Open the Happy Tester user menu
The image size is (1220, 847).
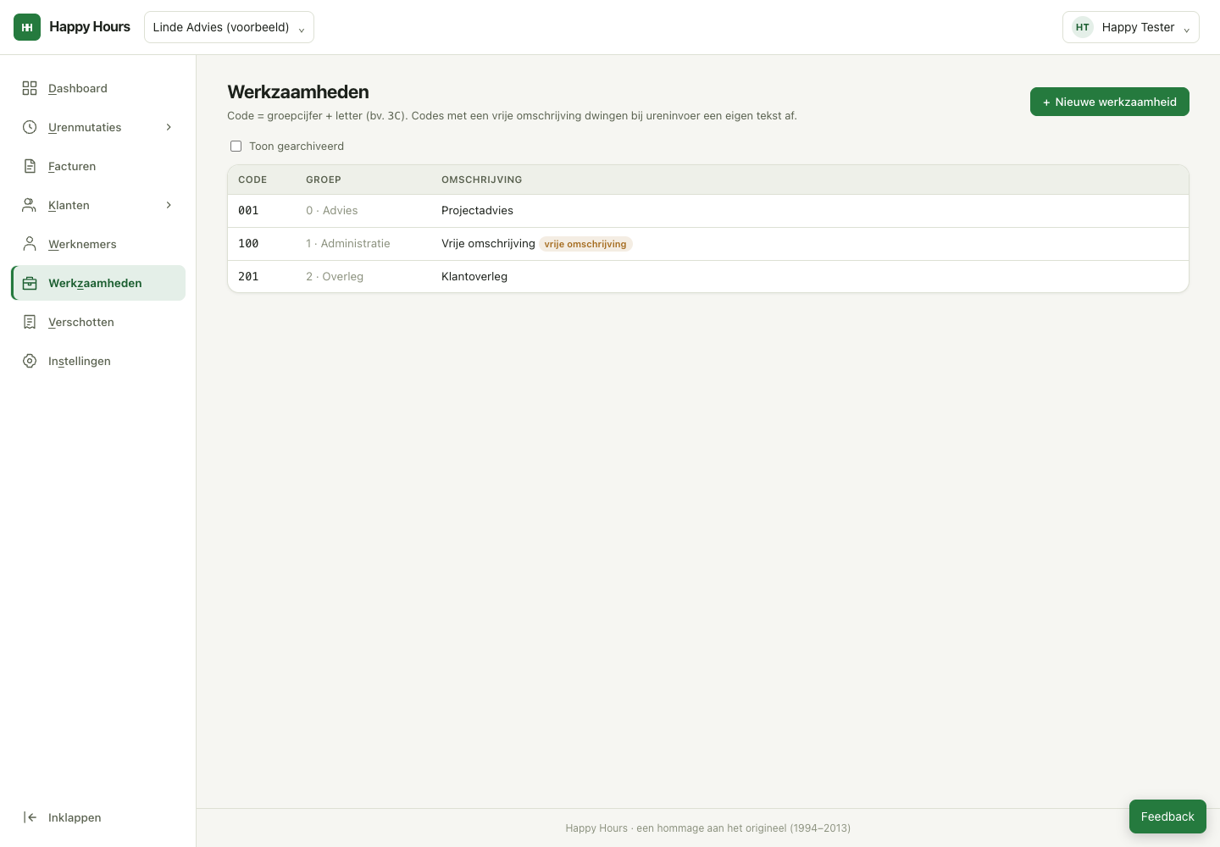pyautogui.click(x=1131, y=27)
